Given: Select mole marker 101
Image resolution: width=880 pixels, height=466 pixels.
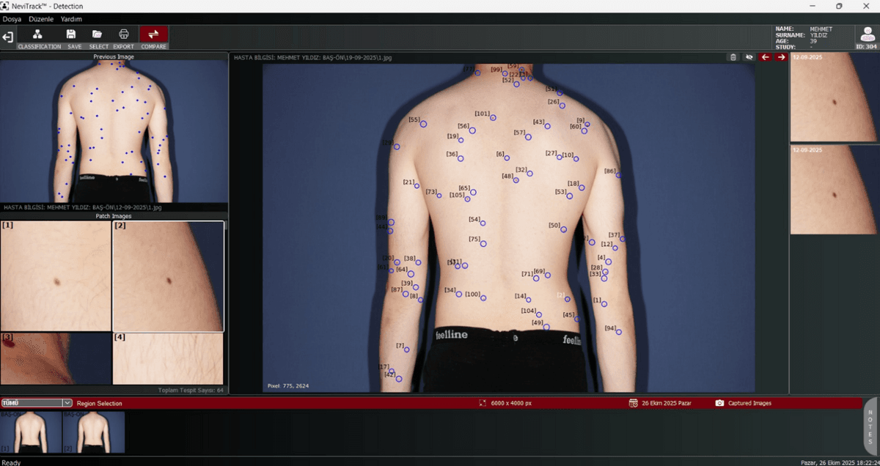Looking at the screenshot, I should point(493,117).
